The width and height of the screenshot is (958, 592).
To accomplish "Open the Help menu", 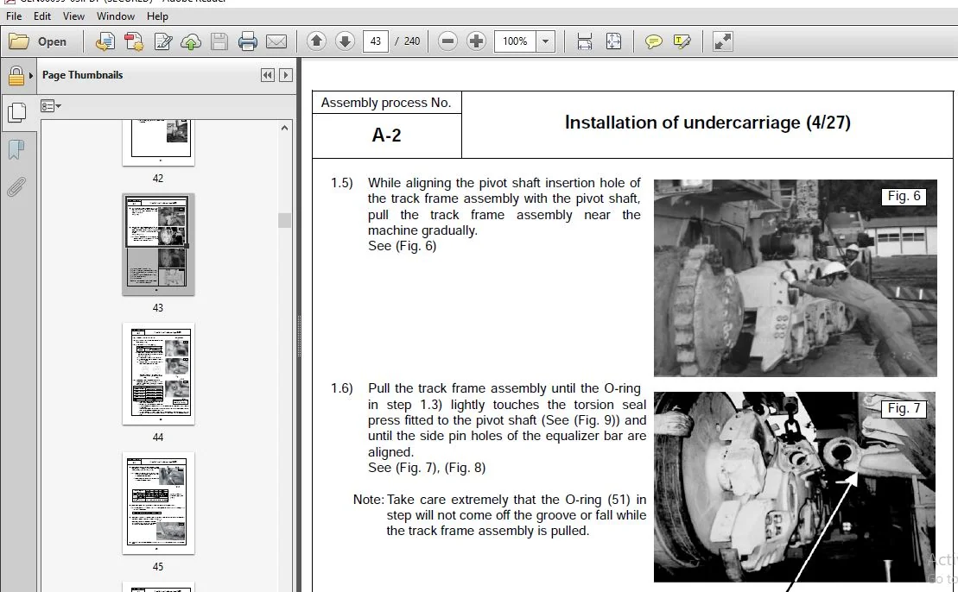I will (x=157, y=16).
